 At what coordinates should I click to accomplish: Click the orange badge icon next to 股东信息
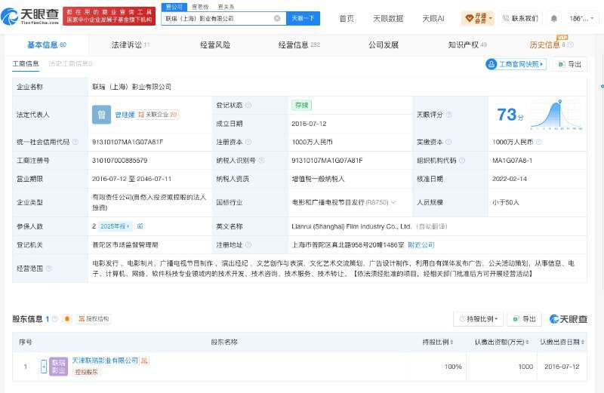tap(67, 319)
